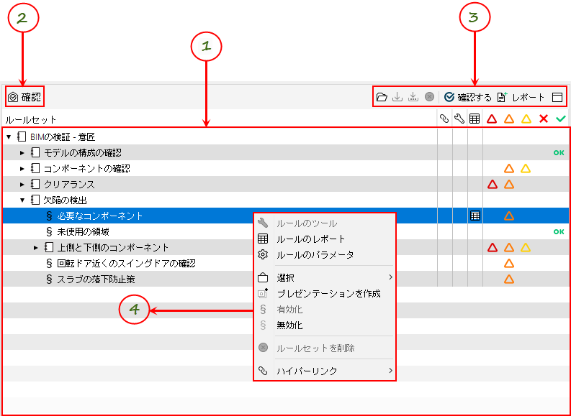The width and height of the screenshot is (571, 416).
Task: Click the save ruleset download icon
Action: (397, 97)
